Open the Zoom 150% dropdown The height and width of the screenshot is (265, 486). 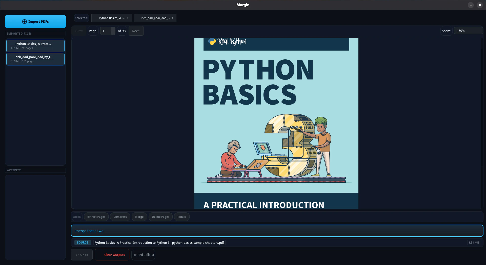pos(468,31)
